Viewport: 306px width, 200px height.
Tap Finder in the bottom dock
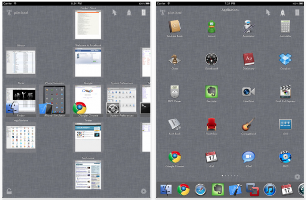coord(166,190)
